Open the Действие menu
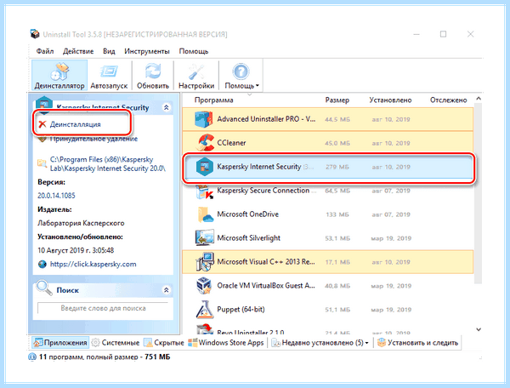510x388 pixels. [x=78, y=51]
